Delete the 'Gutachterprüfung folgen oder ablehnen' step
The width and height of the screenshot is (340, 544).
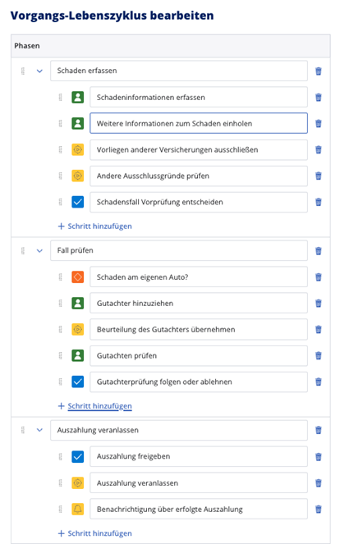(318, 382)
